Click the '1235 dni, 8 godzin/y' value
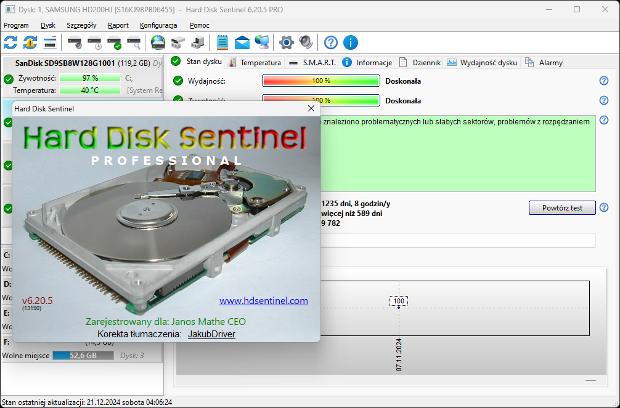This screenshot has width=620, height=408. [x=356, y=204]
